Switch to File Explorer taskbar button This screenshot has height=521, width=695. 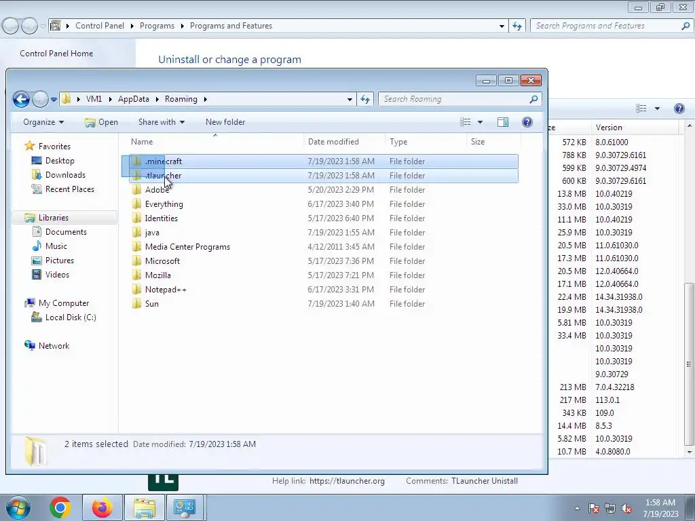[x=145, y=507]
